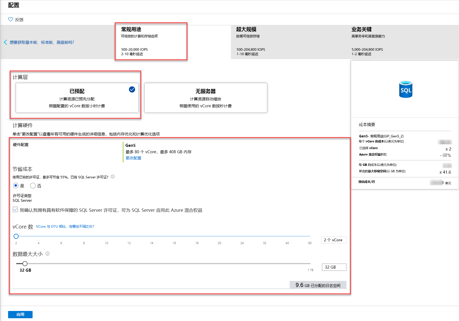
Task: Click the vCore slider handle
Action: click(16, 236)
